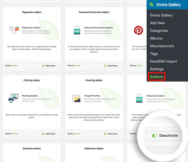The image size is (188, 162).
Task: Click the password protection addon description paragraph
Action: 94,49
